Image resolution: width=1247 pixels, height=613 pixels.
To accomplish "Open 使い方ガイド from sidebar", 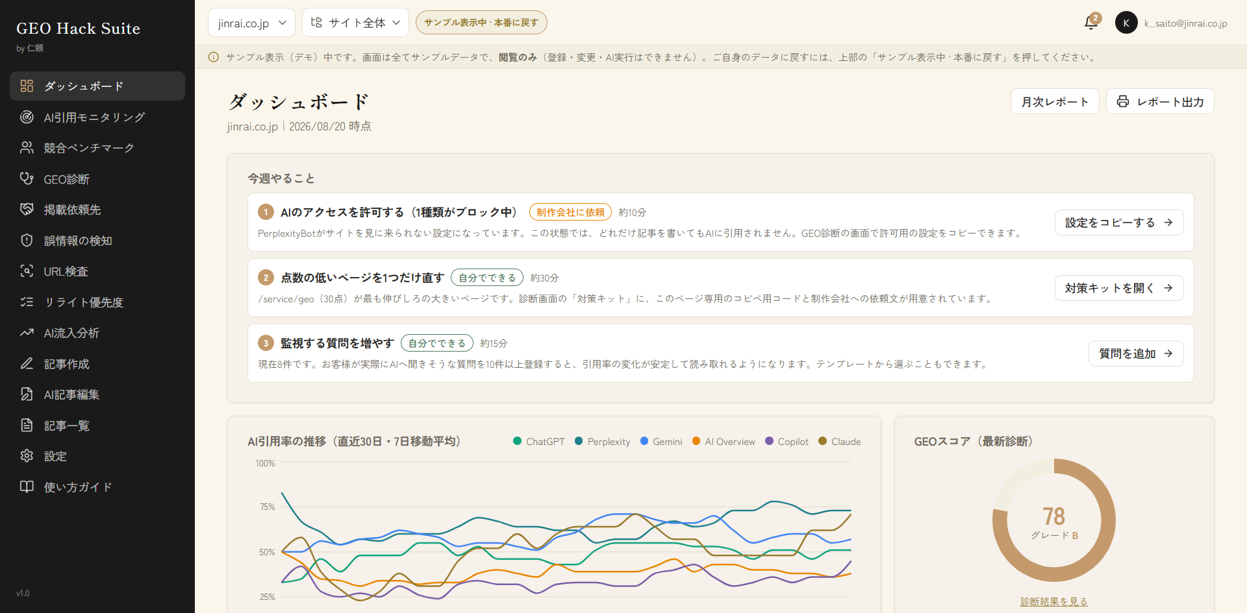I will (97, 487).
